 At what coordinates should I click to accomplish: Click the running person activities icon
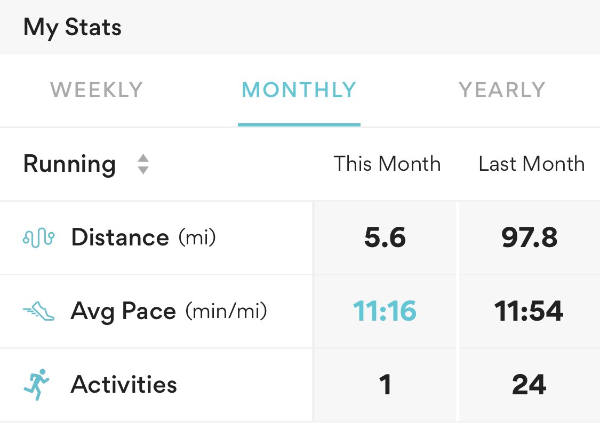[x=37, y=385]
